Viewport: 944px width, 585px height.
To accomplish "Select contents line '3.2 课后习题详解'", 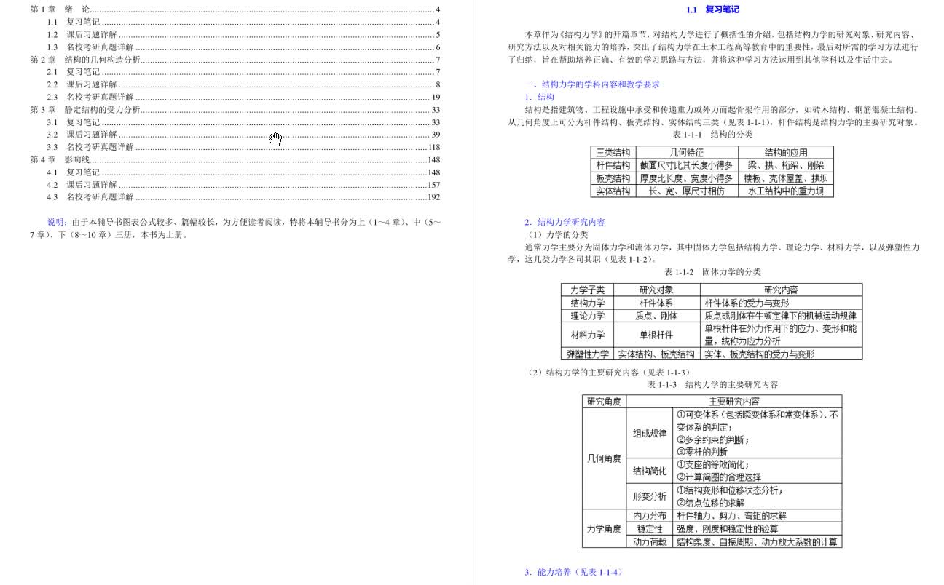I will click(243, 135).
